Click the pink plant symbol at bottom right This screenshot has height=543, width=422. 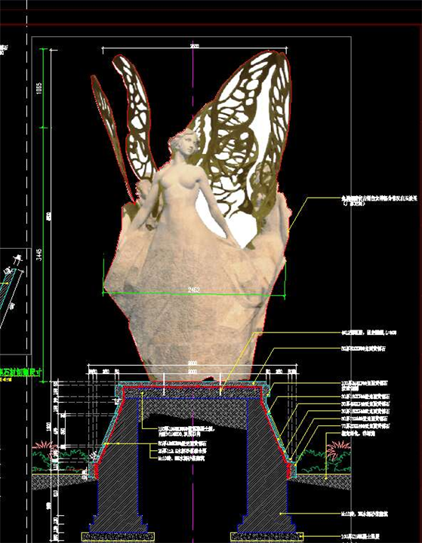335,449
